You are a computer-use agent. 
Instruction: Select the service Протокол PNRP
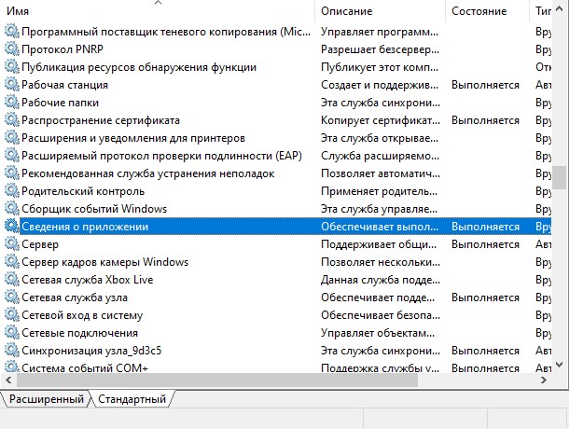click(62, 49)
